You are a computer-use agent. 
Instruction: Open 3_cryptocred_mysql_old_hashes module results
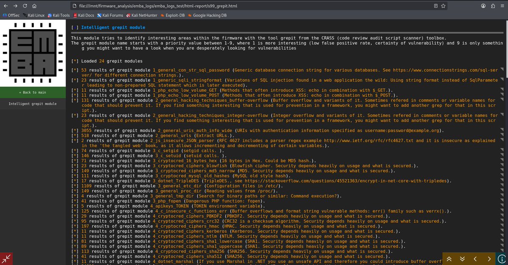coord(193,176)
